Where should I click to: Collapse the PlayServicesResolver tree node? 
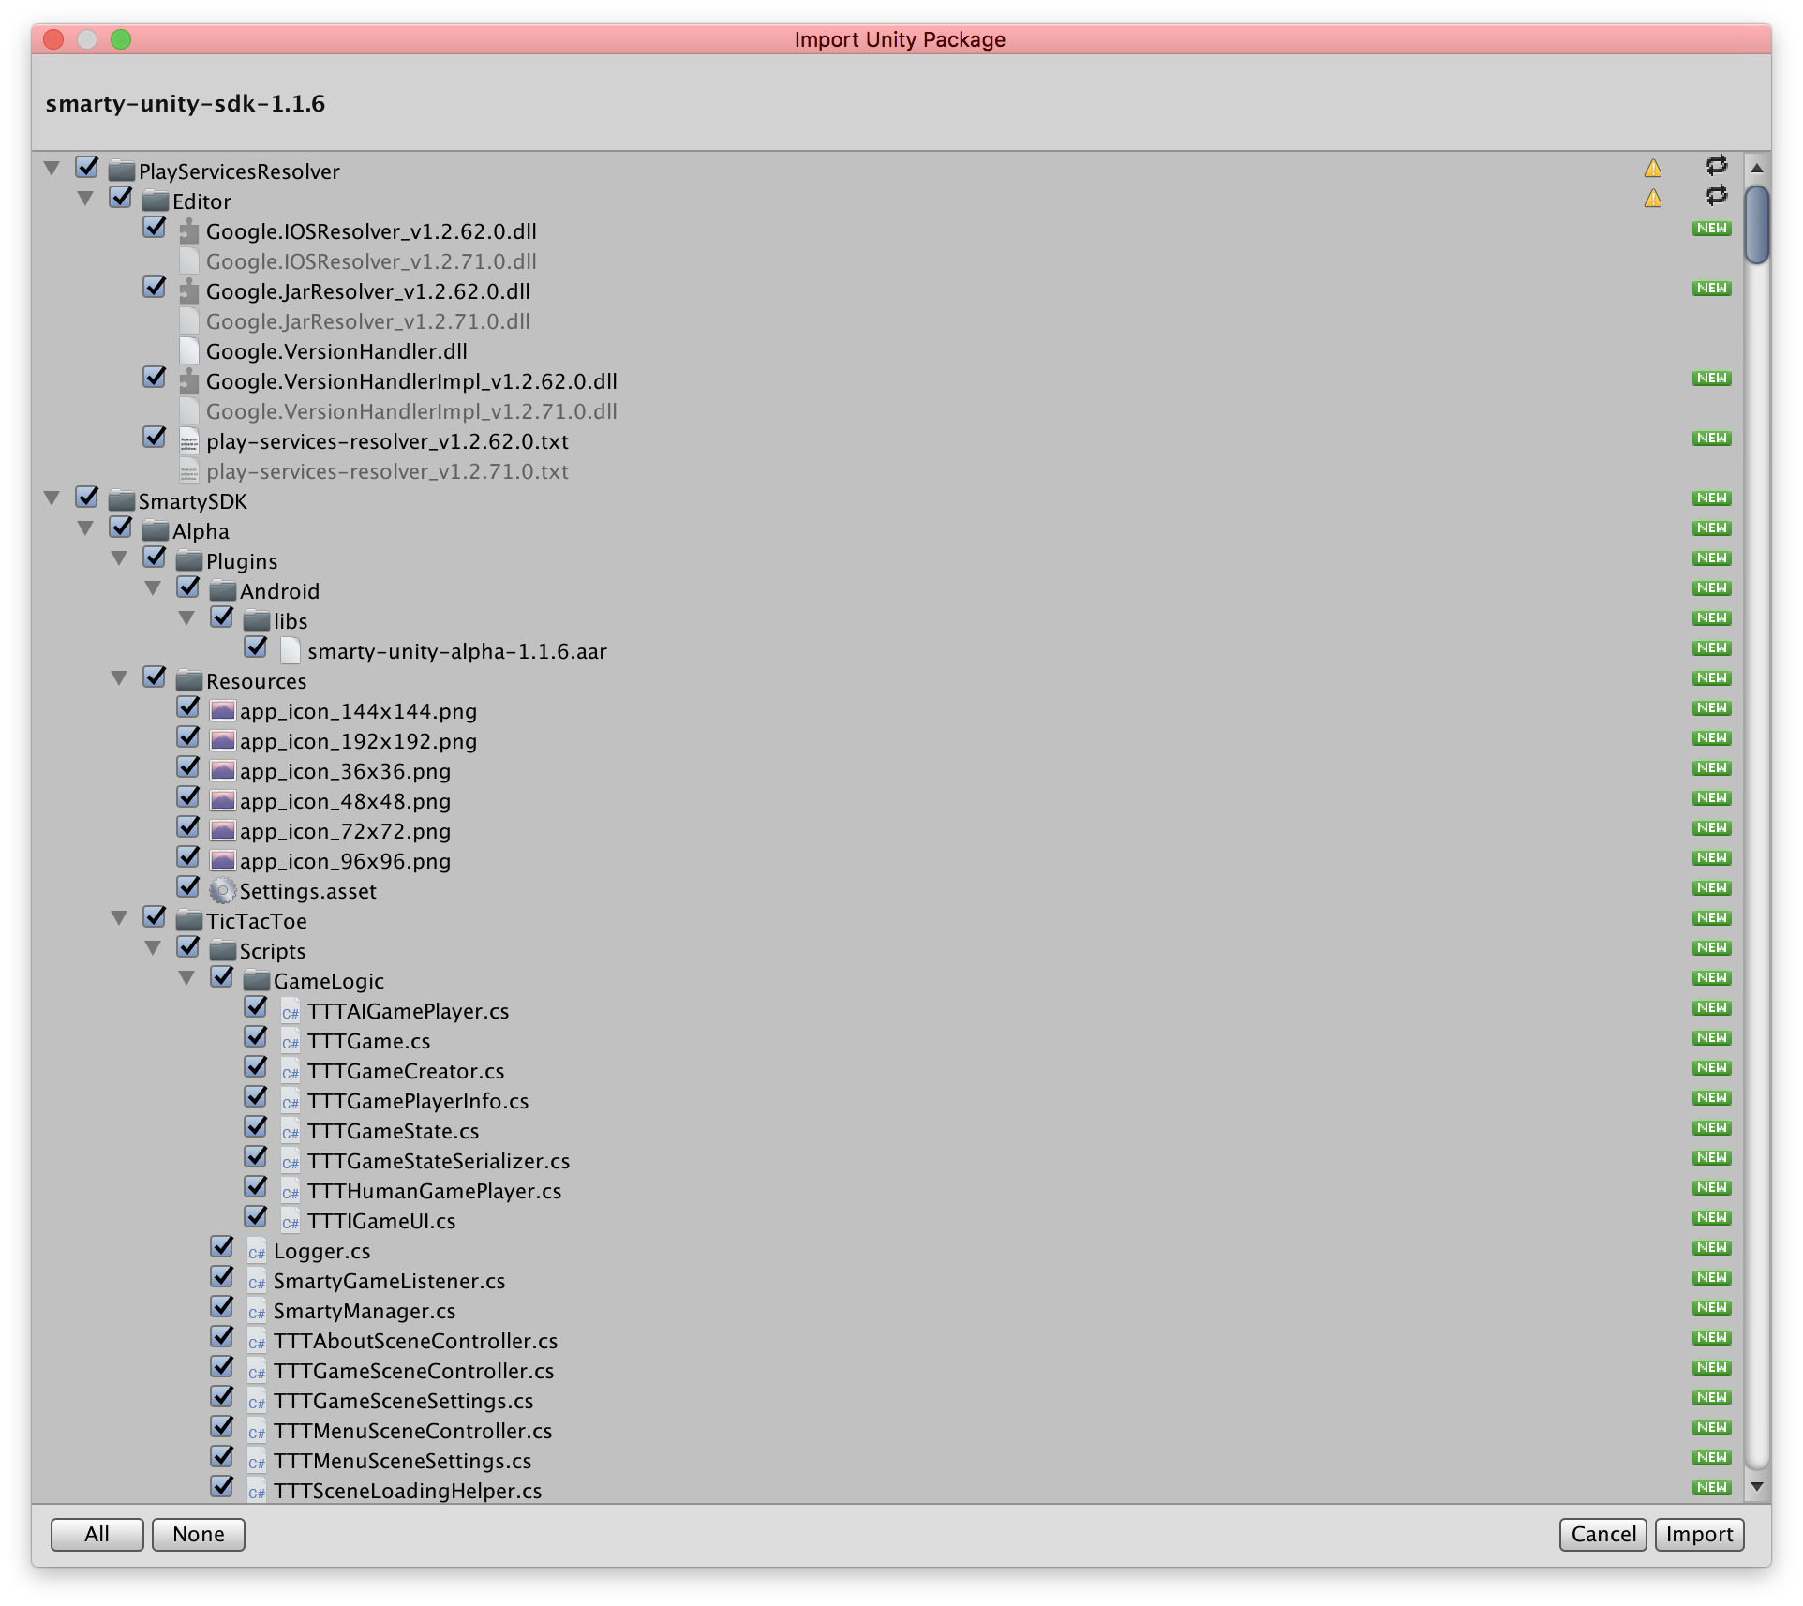pos(51,168)
